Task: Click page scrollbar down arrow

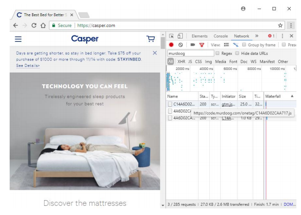Action: click(163, 205)
